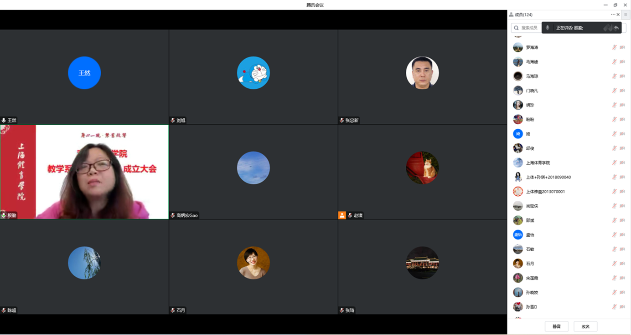631x335 pixels.
Task: Open the hamburger menu at panel top-right
Action: point(626,15)
